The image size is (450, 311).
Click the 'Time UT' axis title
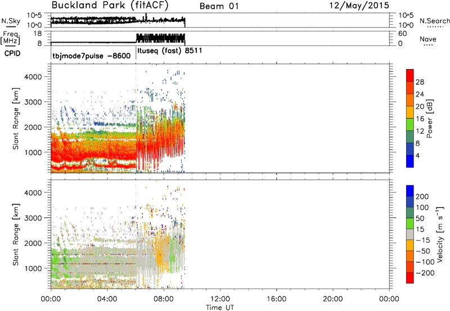[x=220, y=308]
